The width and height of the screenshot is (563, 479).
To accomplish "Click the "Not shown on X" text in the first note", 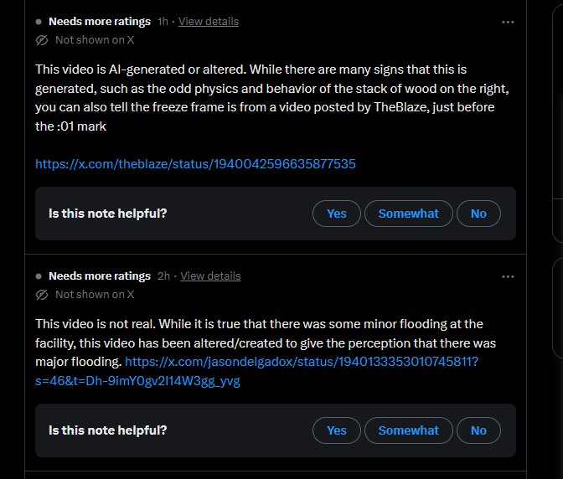I will [95, 40].
